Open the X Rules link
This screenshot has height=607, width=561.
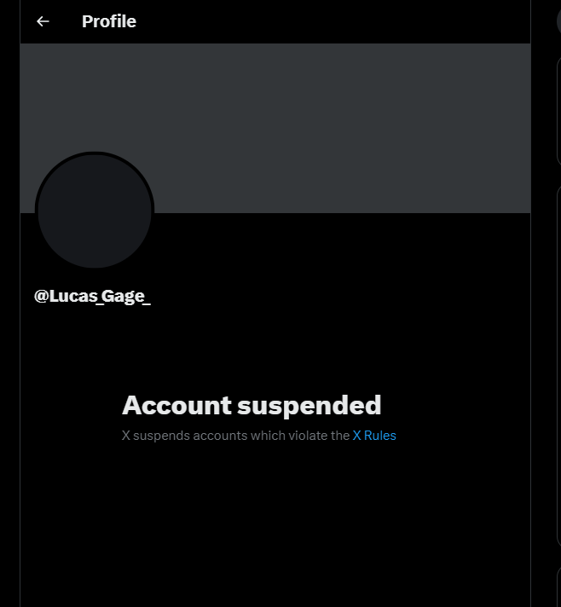pos(374,436)
